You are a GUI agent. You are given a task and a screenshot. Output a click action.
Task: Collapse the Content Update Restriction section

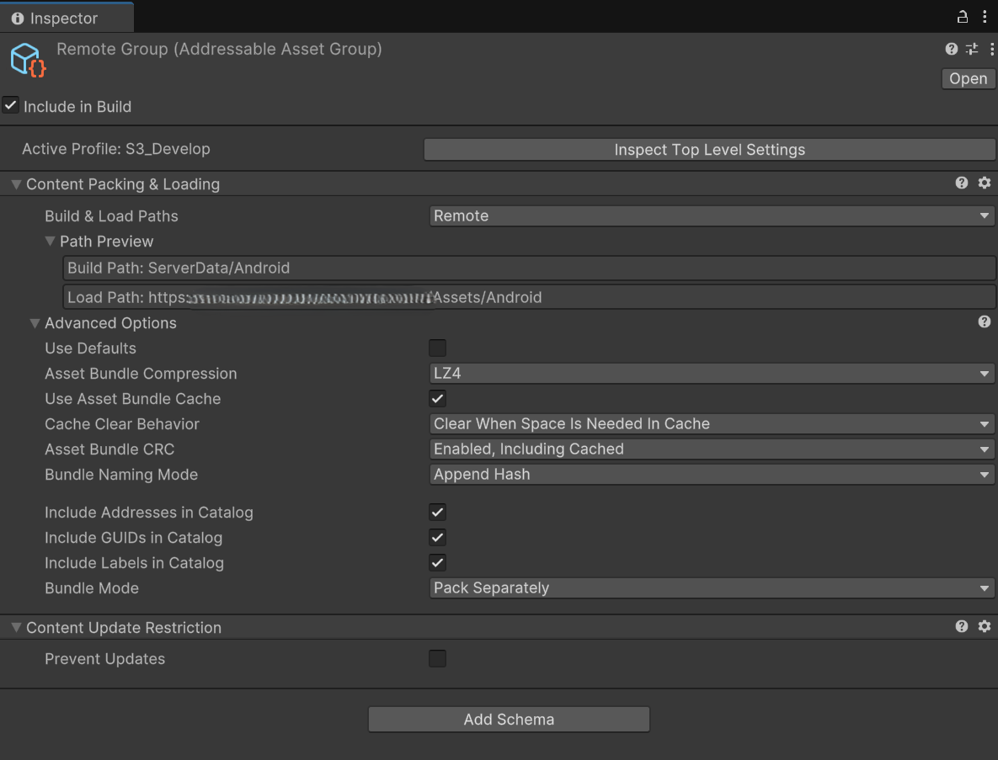click(x=17, y=628)
